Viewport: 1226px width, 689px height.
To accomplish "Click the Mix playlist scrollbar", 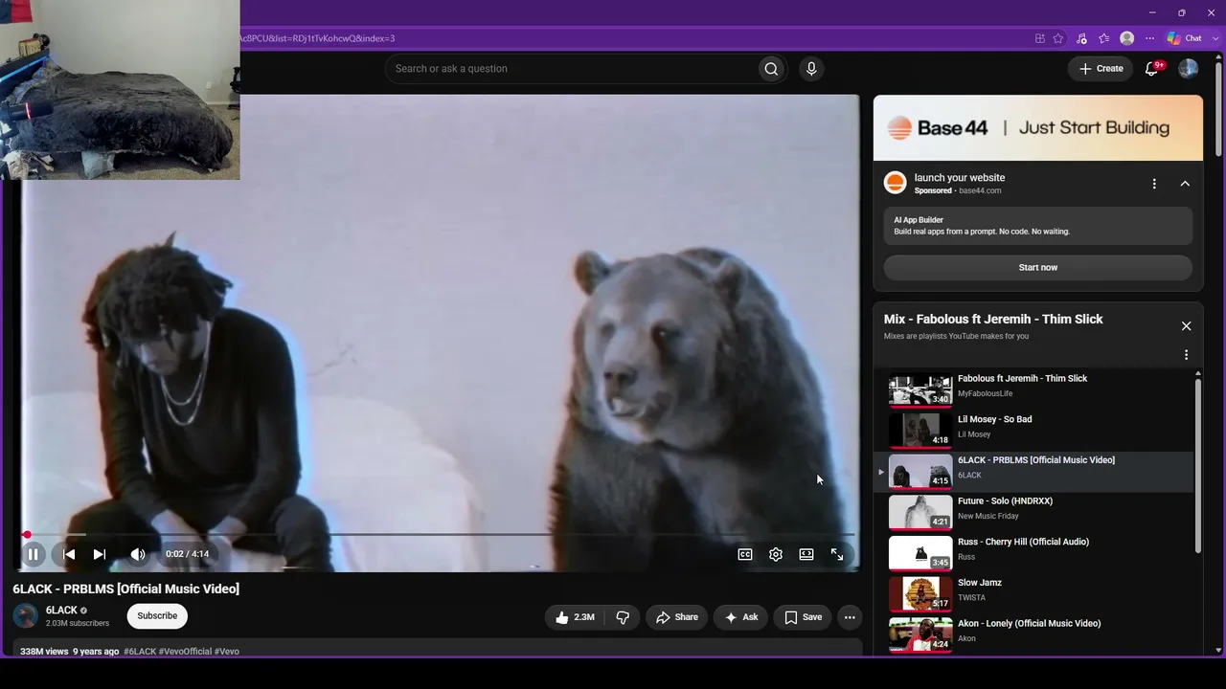I will [1198, 465].
